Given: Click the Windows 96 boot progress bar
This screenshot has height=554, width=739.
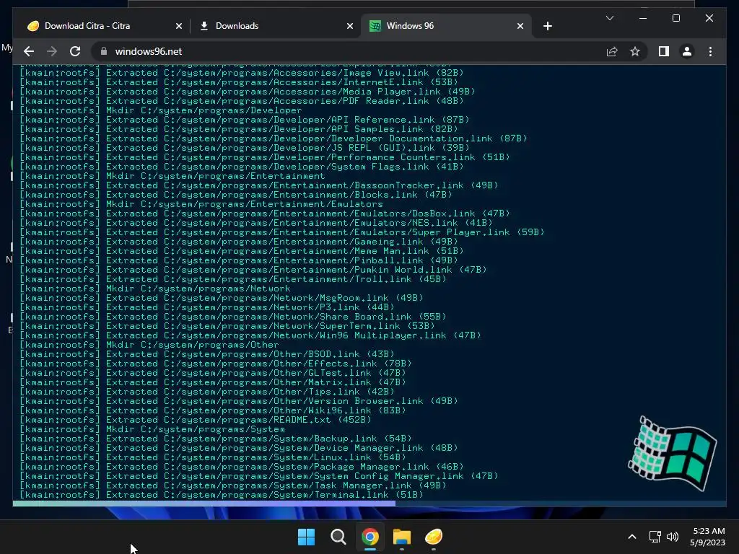Looking at the screenshot, I should click(369, 504).
